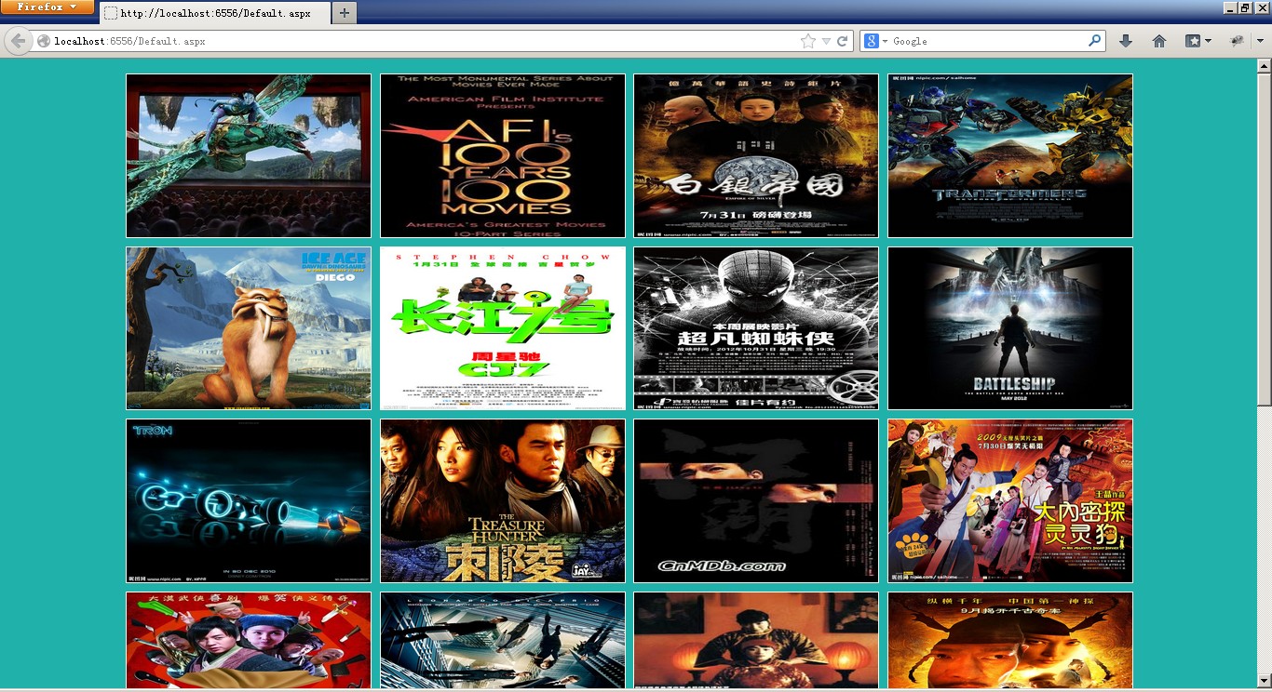
Task: Reload the current page
Action: 842,41
